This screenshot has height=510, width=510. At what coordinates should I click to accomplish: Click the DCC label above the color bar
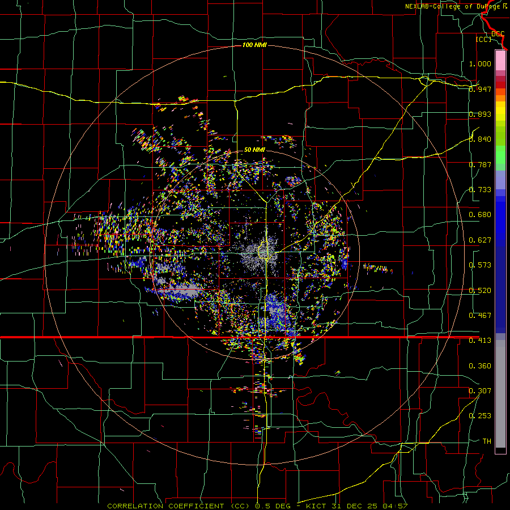point(498,34)
